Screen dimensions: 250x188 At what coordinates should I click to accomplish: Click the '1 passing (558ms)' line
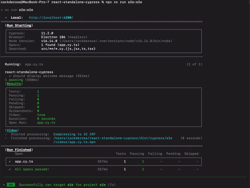22,80
